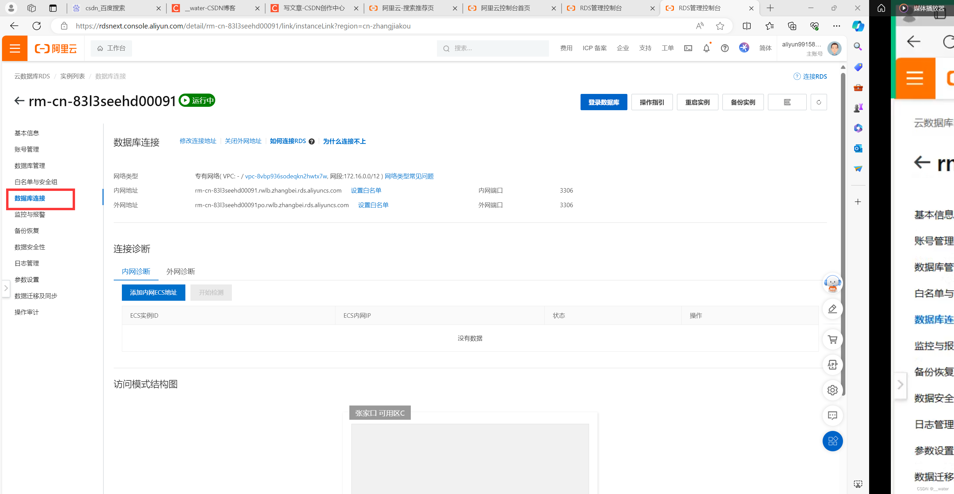The width and height of the screenshot is (954, 494).
Task: Open Edge Copilot icon
Action: [x=858, y=26]
